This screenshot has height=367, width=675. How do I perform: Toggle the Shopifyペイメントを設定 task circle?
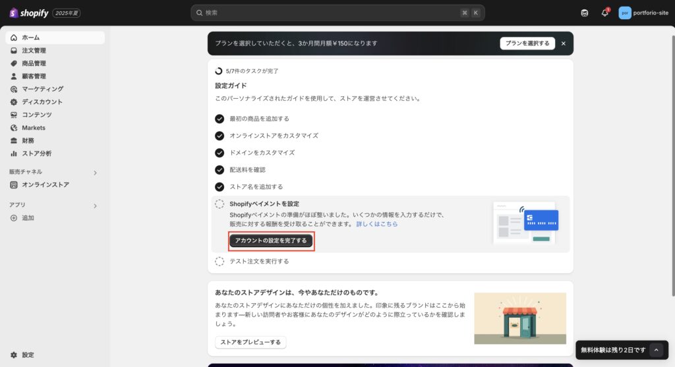220,204
